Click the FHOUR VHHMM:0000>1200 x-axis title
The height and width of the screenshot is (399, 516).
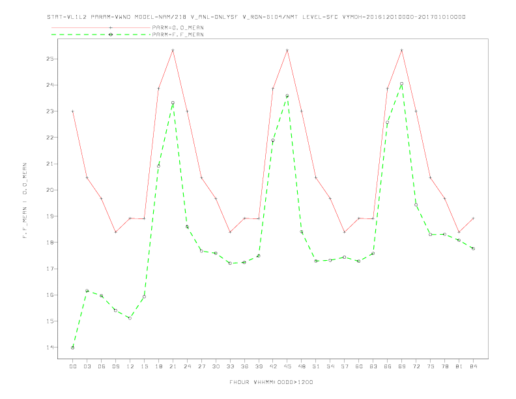tap(271, 382)
